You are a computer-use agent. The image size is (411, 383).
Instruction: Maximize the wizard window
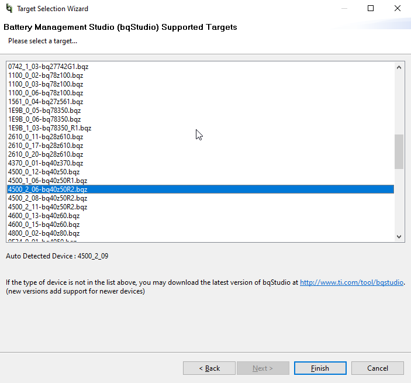click(371, 8)
